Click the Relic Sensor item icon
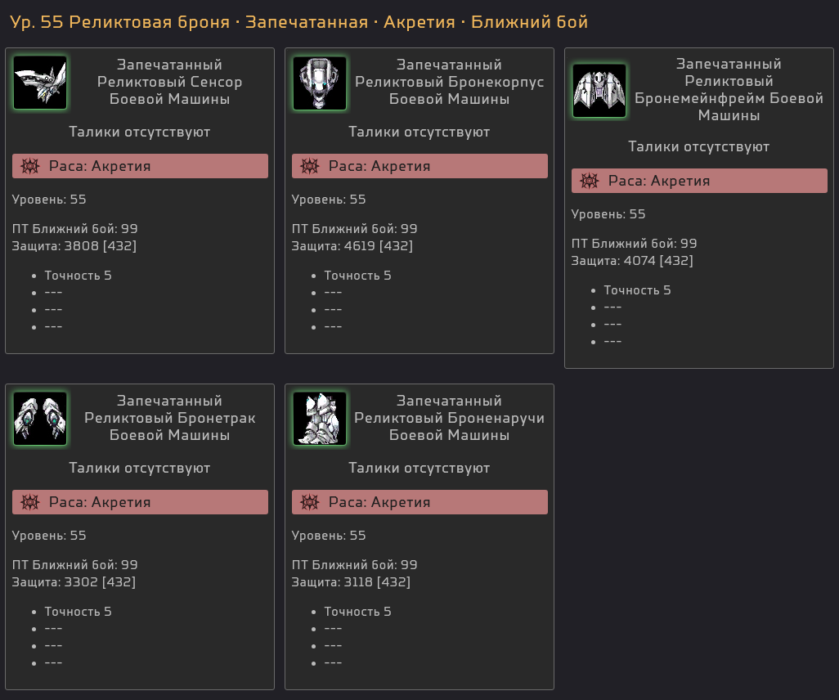Image resolution: width=839 pixels, height=700 pixels. pyautogui.click(x=40, y=83)
